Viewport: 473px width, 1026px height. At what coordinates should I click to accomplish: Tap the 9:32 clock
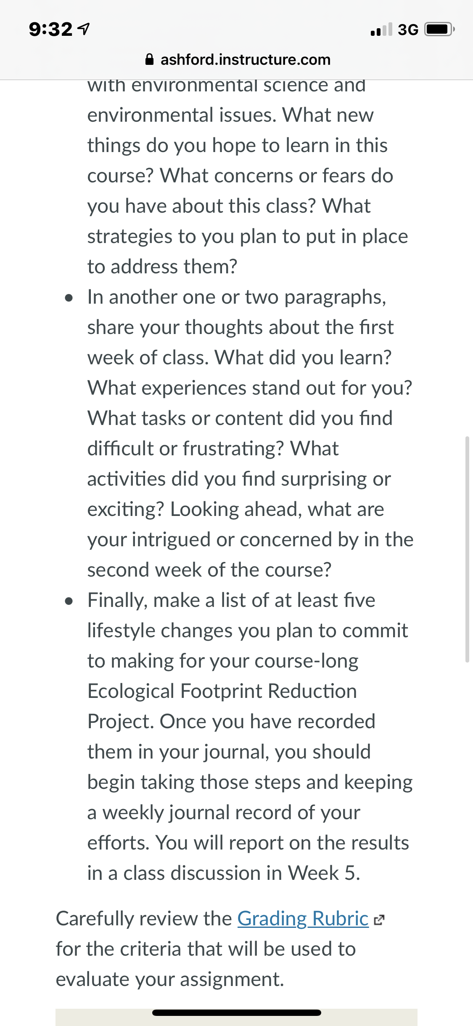click(x=50, y=29)
